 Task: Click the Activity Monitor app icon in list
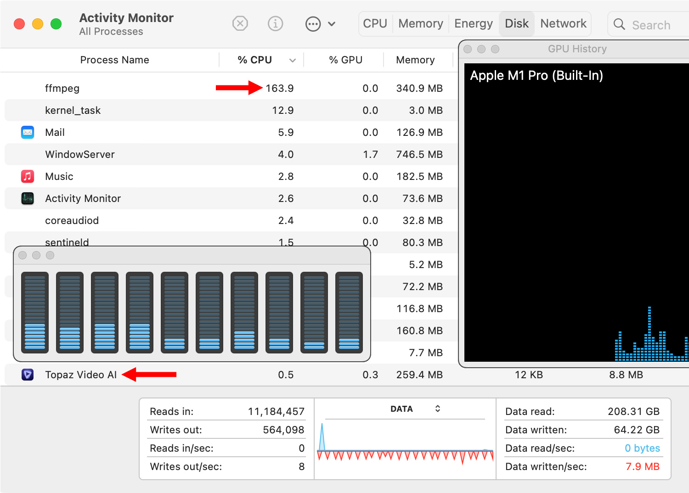pyautogui.click(x=28, y=198)
